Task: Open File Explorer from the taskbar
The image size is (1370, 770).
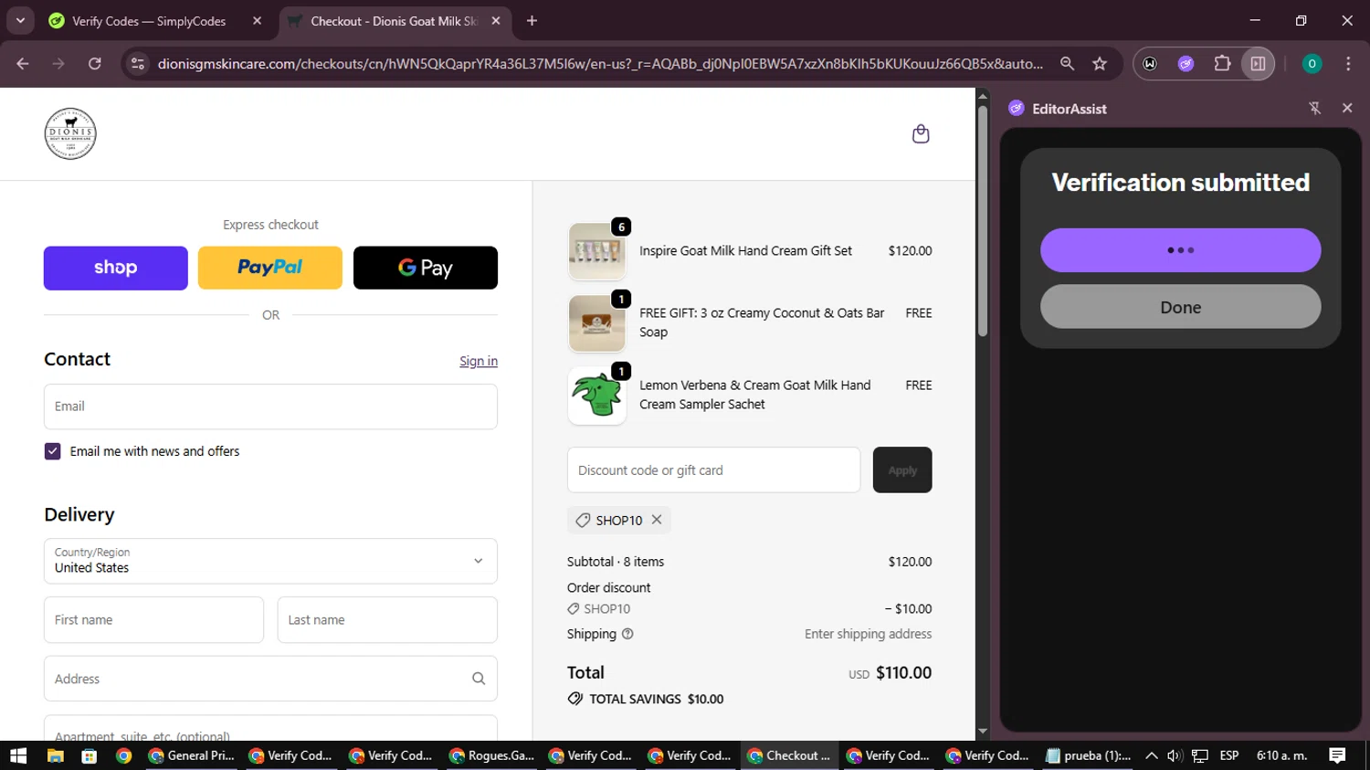Action: pyautogui.click(x=55, y=755)
